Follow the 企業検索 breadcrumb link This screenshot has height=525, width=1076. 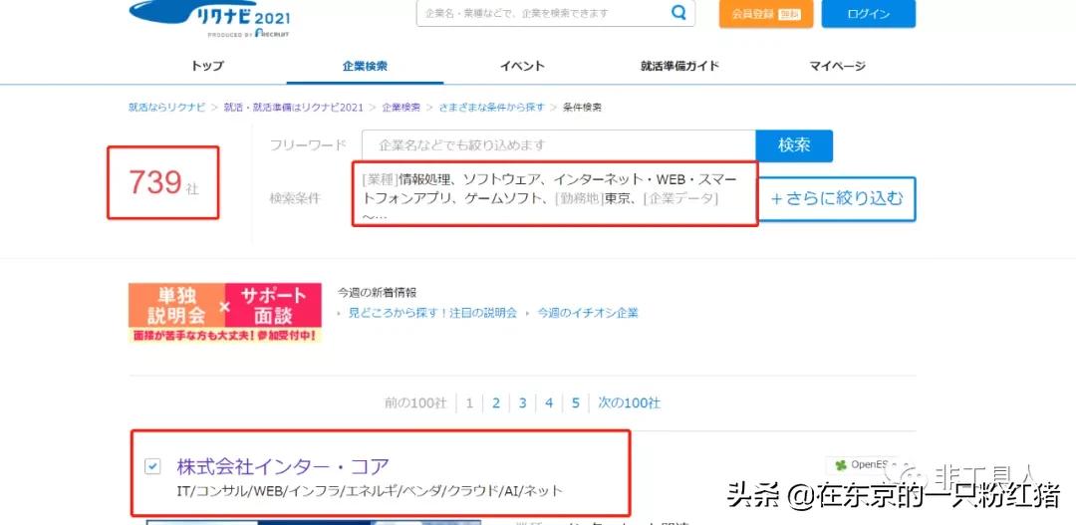coord(401,107)
